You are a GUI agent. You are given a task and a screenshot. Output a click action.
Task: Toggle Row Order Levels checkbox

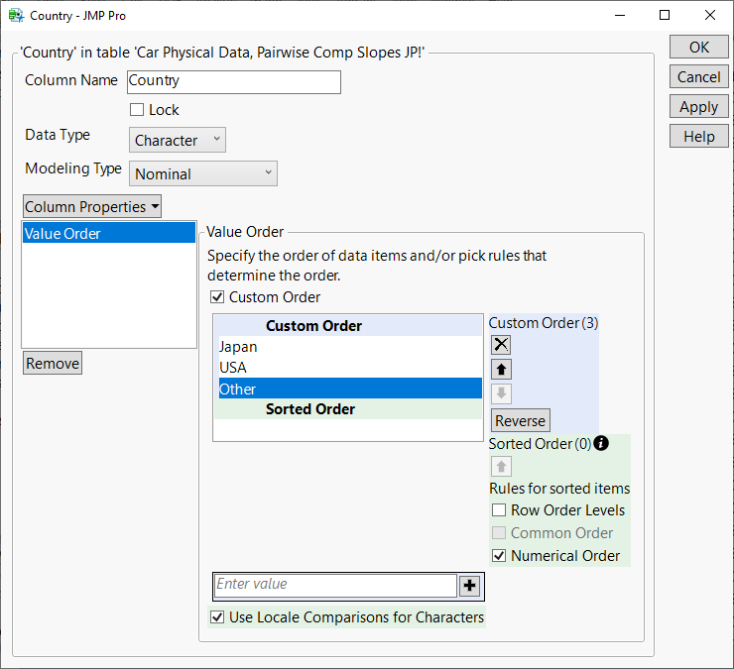click(x=499, y=510)
